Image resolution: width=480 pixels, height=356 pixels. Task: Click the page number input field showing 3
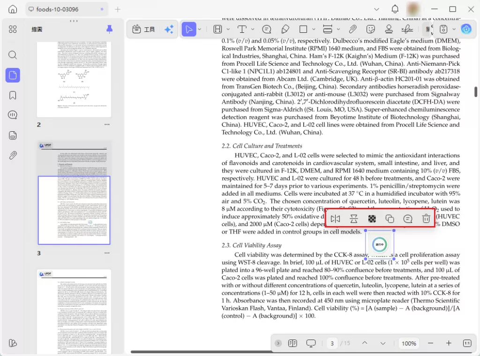point(332,343)
